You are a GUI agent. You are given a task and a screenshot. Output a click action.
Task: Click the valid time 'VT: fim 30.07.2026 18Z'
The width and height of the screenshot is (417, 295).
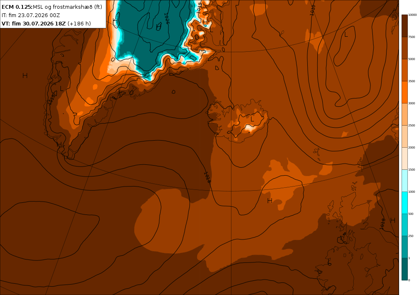(x=33, y=23)
